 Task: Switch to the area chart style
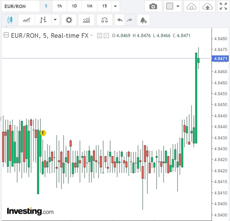[26, 20]
